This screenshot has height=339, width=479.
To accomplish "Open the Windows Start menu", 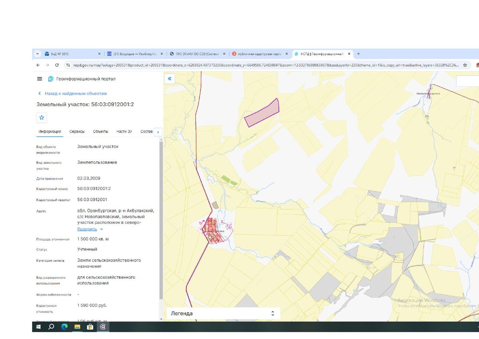I will [x=39, y=326].
